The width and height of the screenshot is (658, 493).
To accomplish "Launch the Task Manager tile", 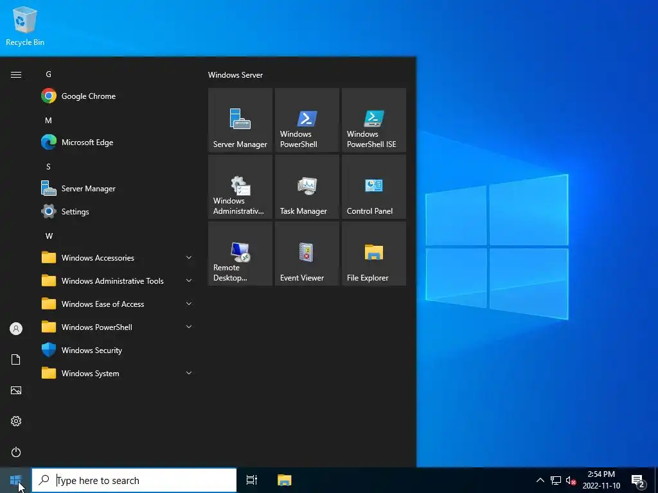I will point(307,187).
